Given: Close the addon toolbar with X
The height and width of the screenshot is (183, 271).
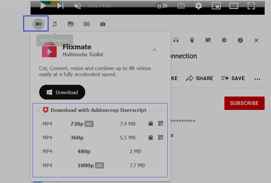Looking at the screenshot, I should pos(256,40).
